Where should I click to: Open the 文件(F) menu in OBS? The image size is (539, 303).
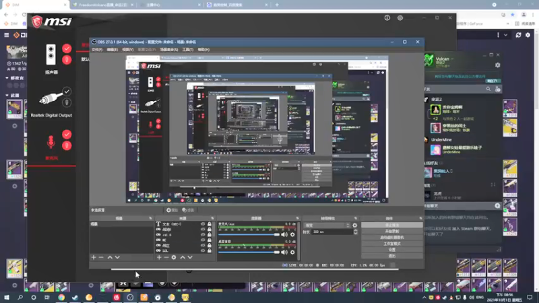click(96, 50)
